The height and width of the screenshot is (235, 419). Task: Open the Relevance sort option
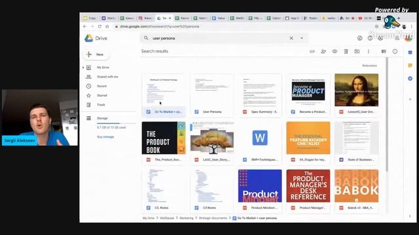(369, 65)
